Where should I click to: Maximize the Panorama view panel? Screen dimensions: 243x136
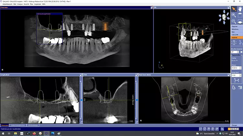(152, 7)
